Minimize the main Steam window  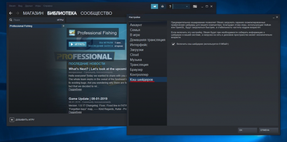tap(202, 6)
